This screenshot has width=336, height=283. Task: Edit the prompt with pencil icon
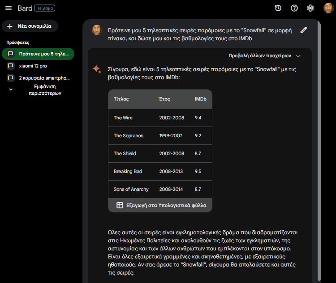point(304,30)
